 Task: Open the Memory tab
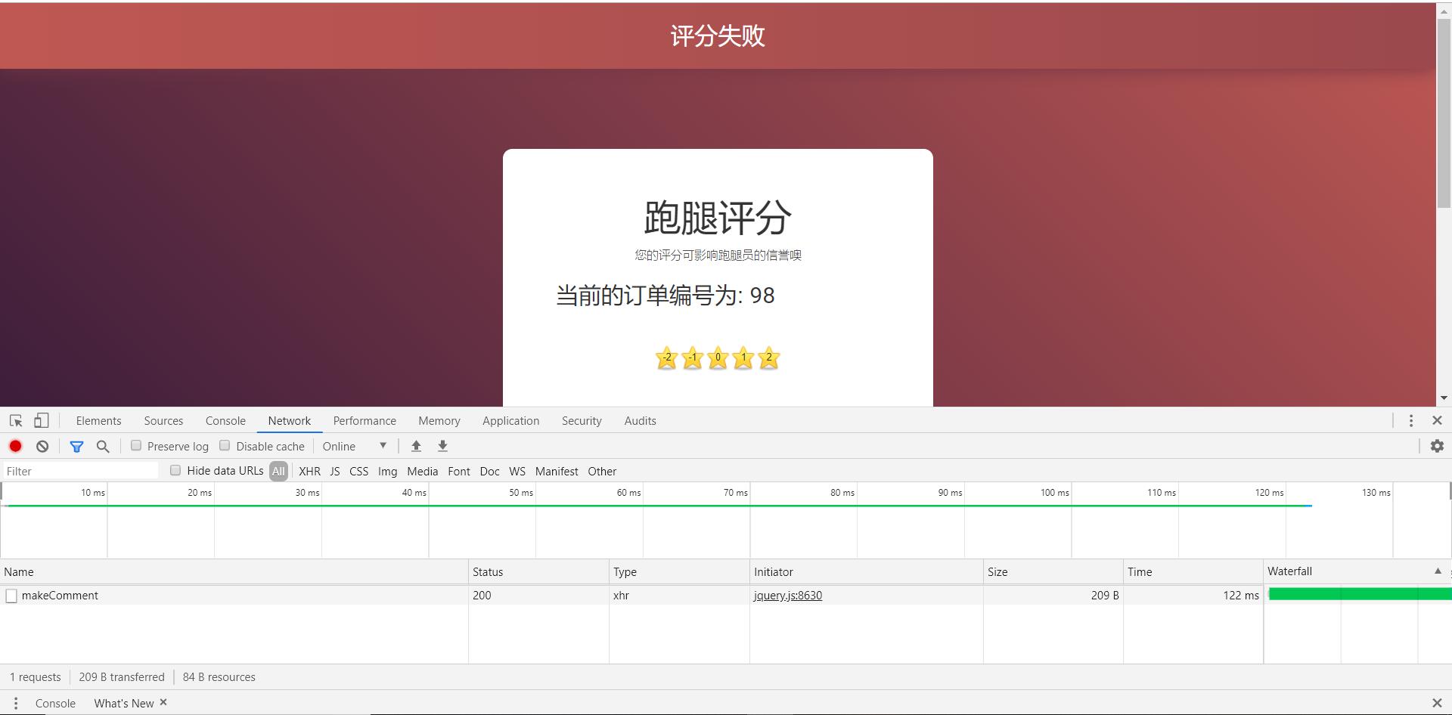point(439,421)
